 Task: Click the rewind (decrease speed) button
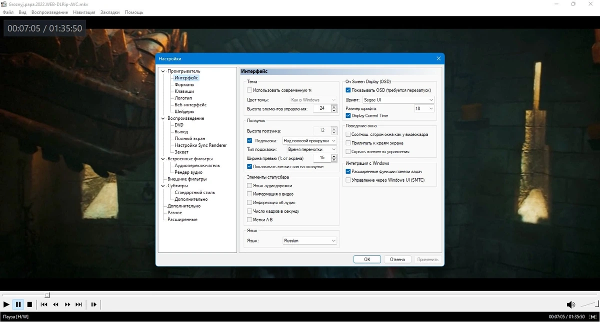(x=56, y=305)
